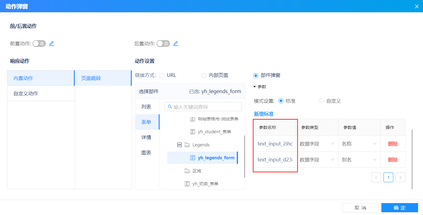
Task: Click the 取消 button
Action: [x=360, y=208]
